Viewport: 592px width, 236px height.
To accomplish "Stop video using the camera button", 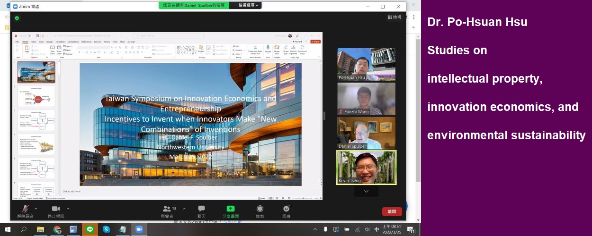I will click(x=55, y=209).
